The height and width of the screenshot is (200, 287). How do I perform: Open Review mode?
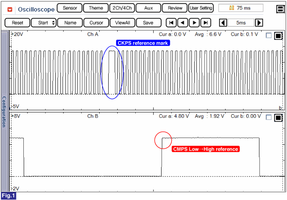[175, 8]
